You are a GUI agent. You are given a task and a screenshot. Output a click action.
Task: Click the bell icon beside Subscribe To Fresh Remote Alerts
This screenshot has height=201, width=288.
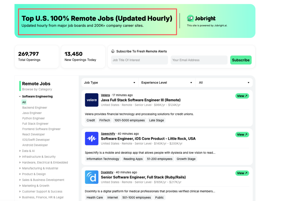click(113, 51)
